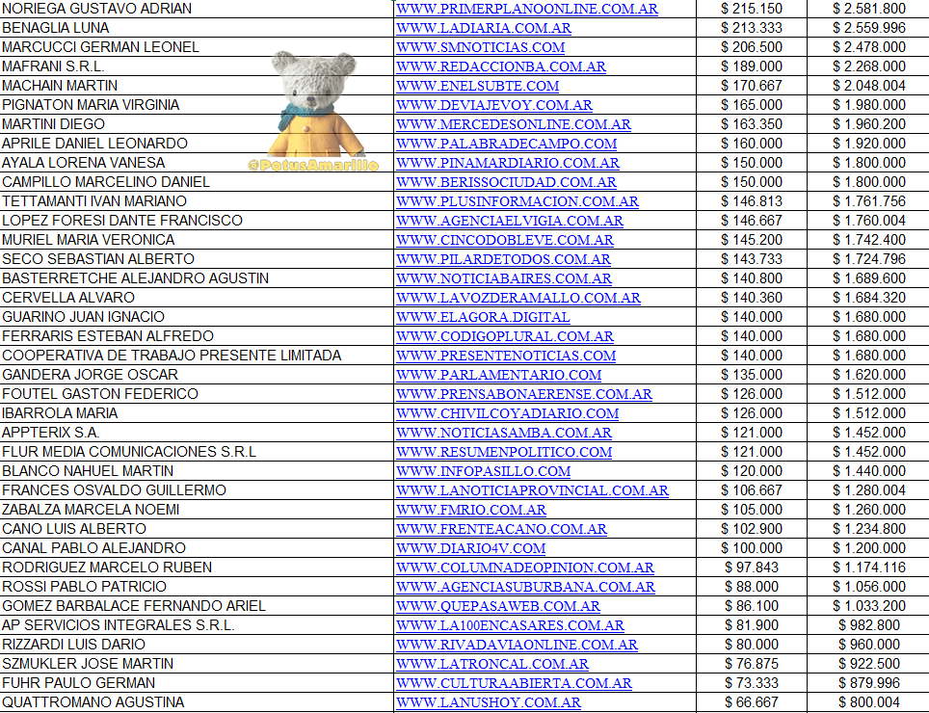Open the WWW.PINAMARDIARIO.COM.AR link

coord(508,163)
